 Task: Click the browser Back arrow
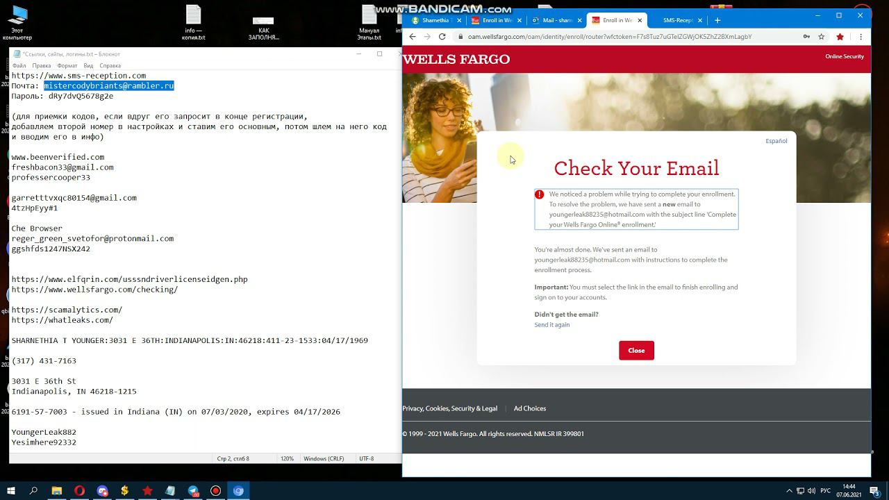[413, 37]
